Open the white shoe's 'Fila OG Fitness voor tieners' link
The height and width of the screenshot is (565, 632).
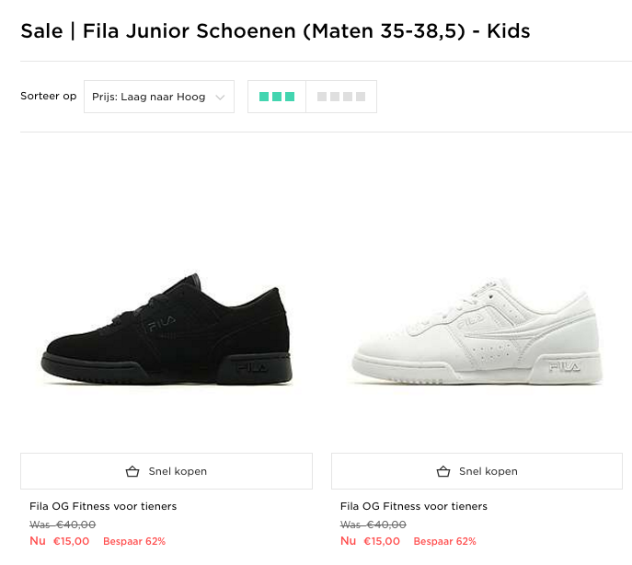coord(414,506)
